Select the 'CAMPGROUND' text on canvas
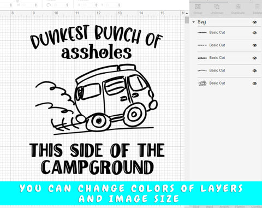Viewport: 262px width, 208px height. (97, 167)
